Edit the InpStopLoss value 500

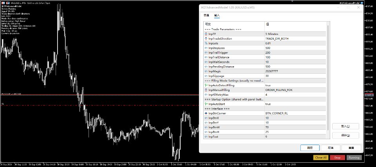(x=295, y=48)
